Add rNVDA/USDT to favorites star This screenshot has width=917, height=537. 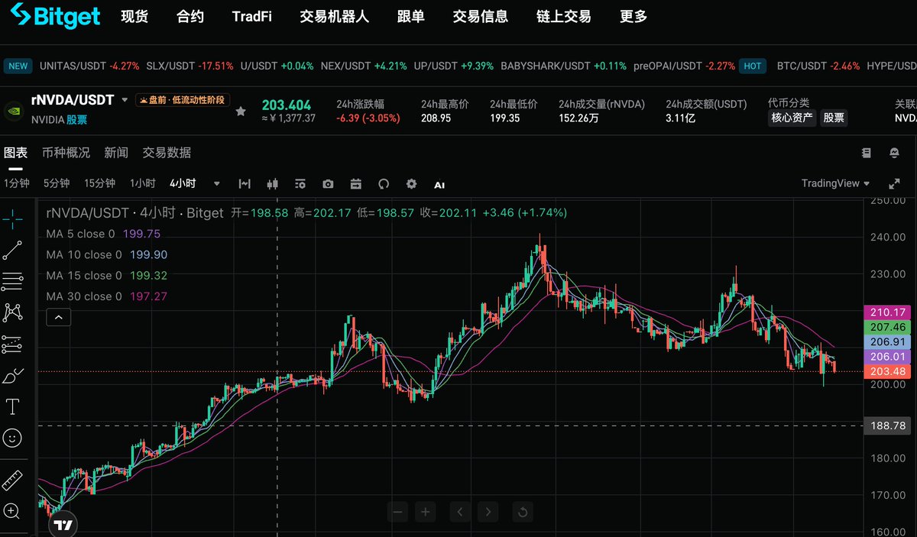(x=241, y=112)
